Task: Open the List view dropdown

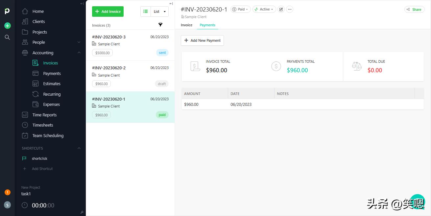Action: point(159,12)
